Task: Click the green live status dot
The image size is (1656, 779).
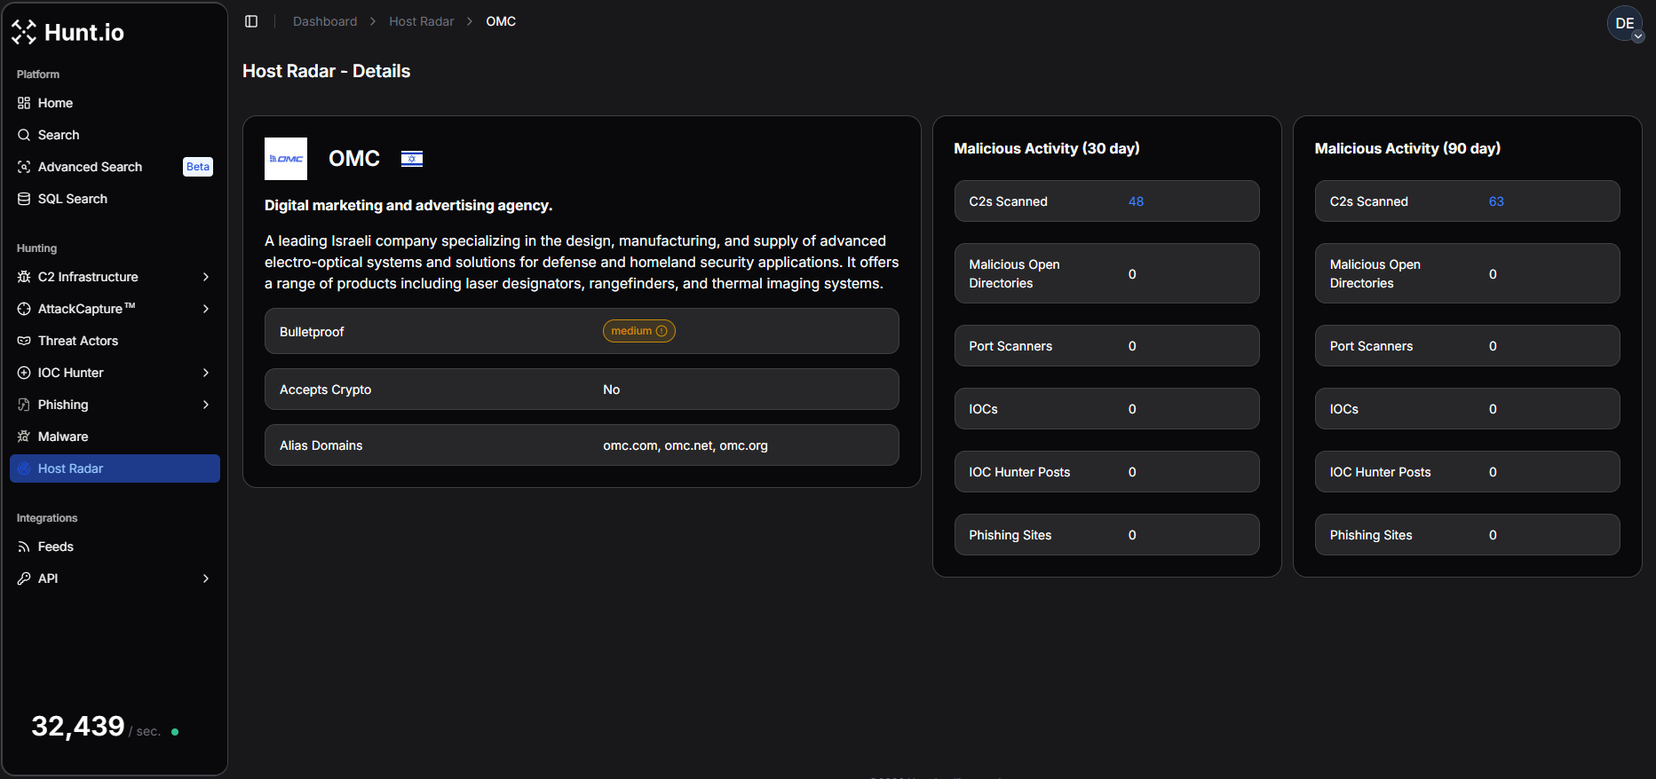Action: (175, 732)
